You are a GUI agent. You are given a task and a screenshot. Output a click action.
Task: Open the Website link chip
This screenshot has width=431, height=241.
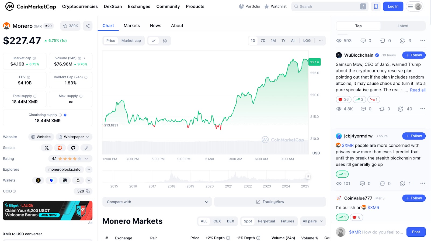pos(41,137)
